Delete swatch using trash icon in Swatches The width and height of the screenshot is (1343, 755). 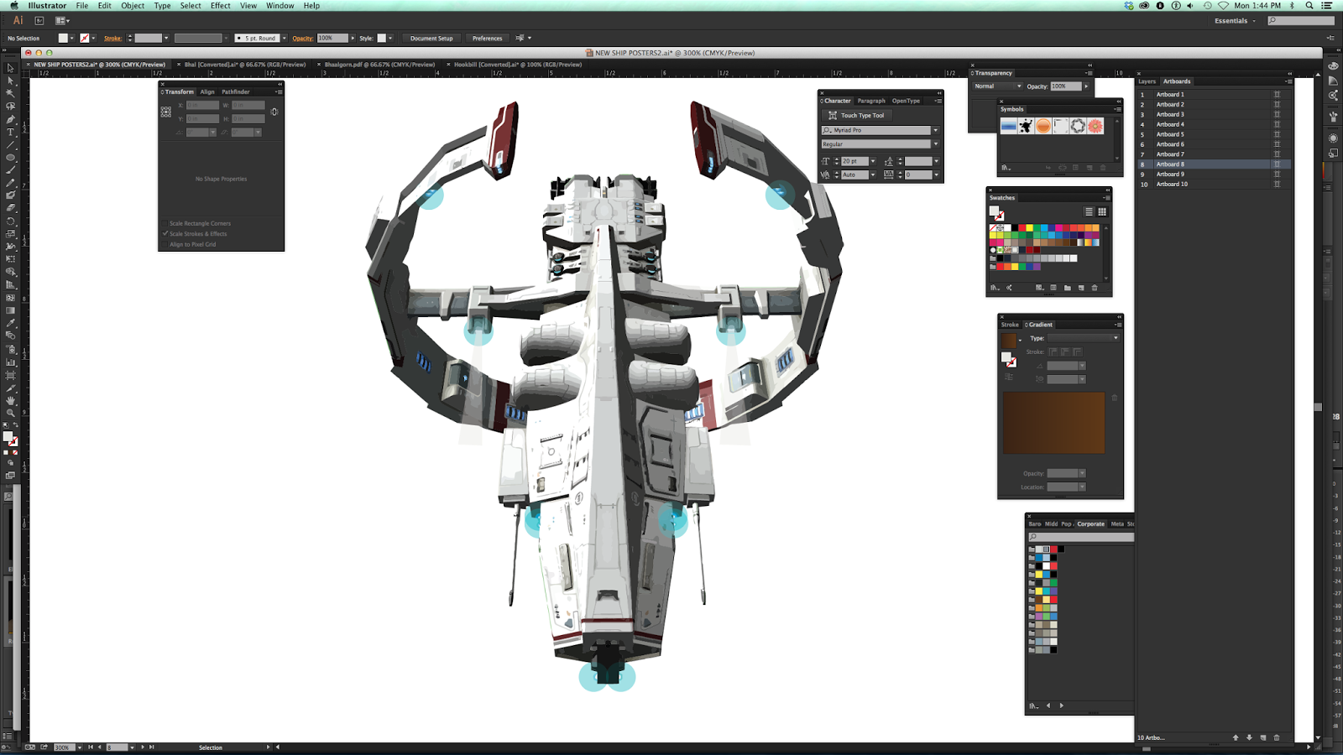(x=1095, y=288)
